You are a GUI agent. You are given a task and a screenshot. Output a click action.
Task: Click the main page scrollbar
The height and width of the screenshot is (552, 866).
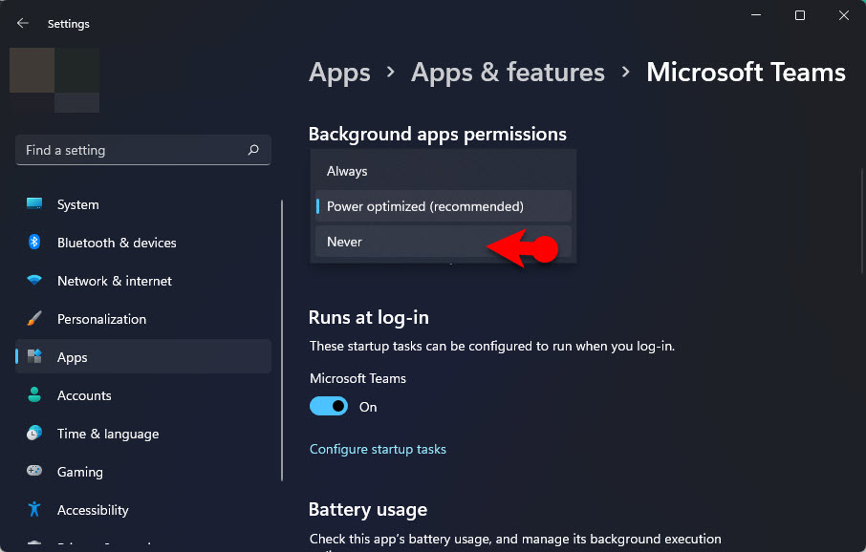863,221
